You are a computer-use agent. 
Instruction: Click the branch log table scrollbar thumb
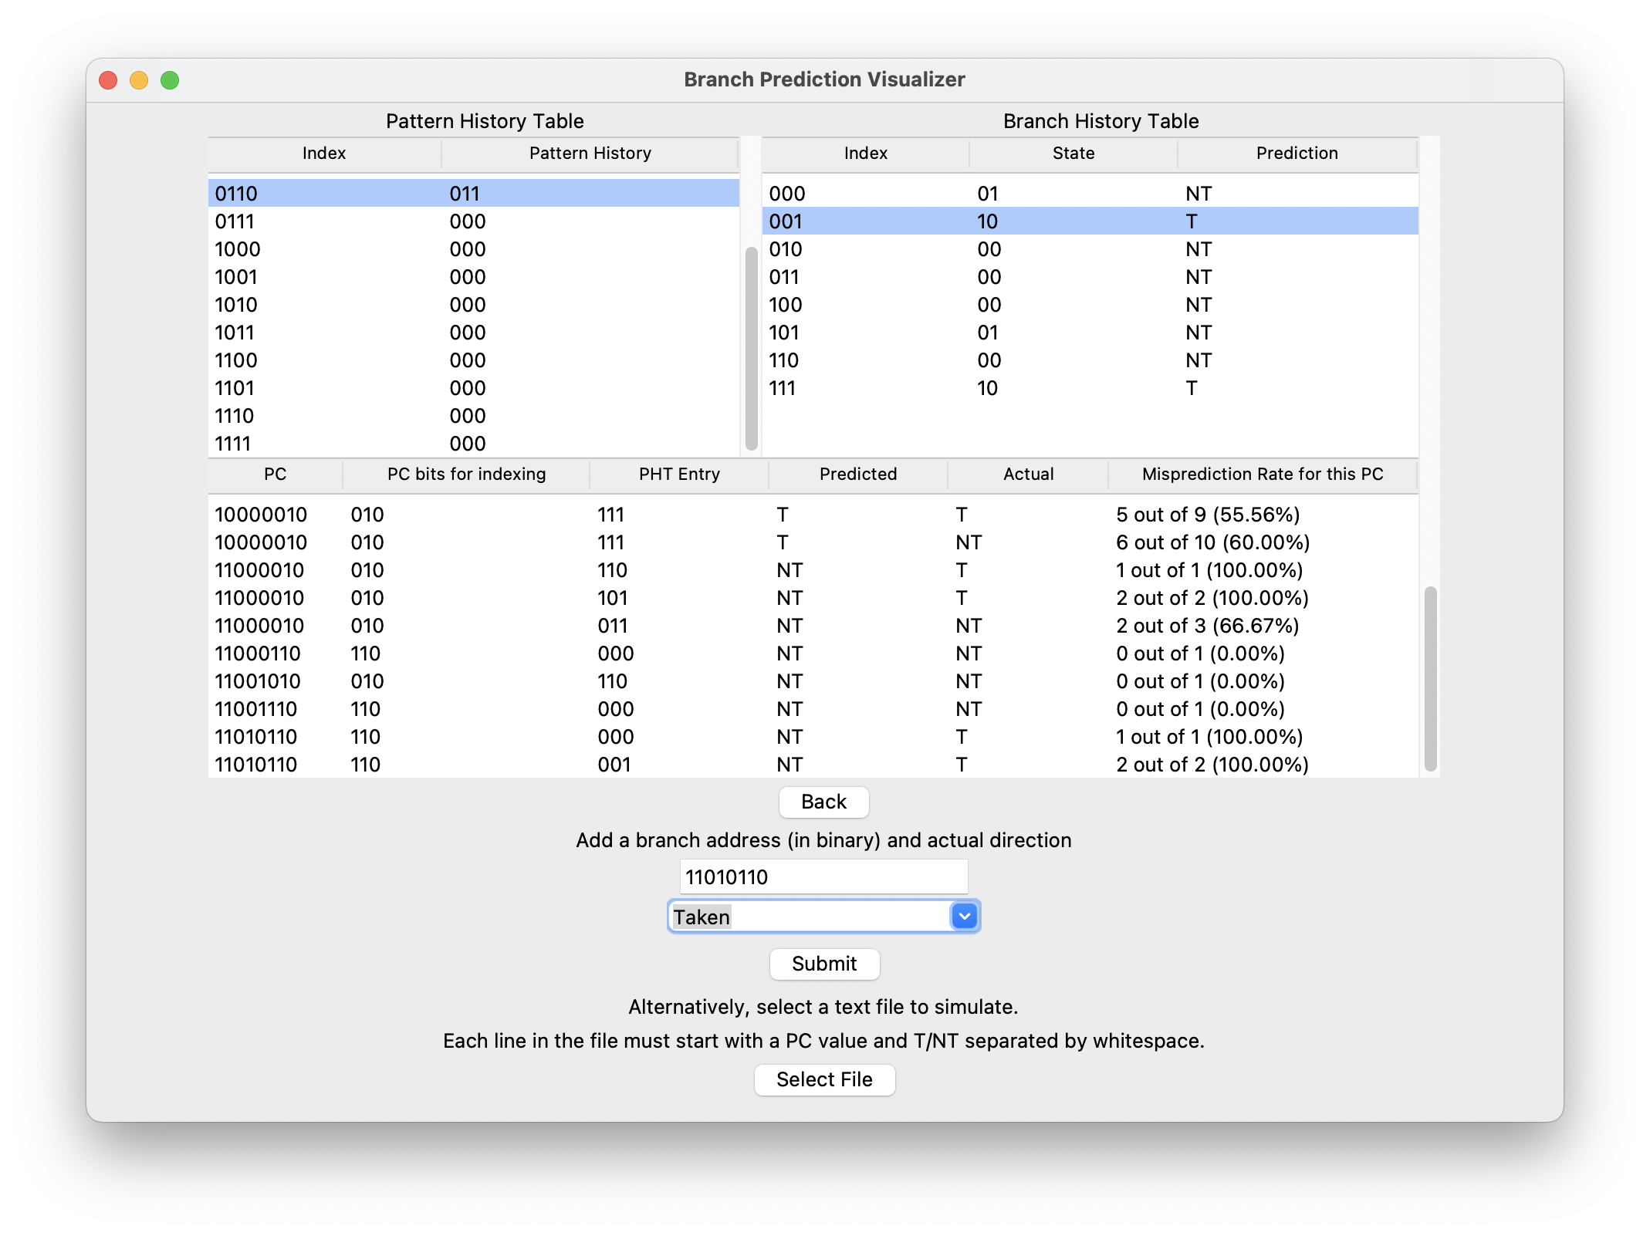(x=1430, y=677)
